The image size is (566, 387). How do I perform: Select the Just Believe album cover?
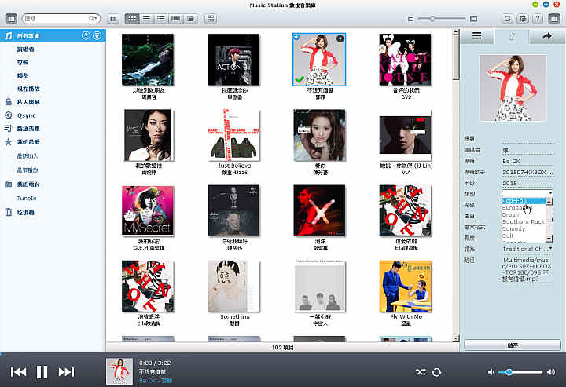(x=233, y=135)
